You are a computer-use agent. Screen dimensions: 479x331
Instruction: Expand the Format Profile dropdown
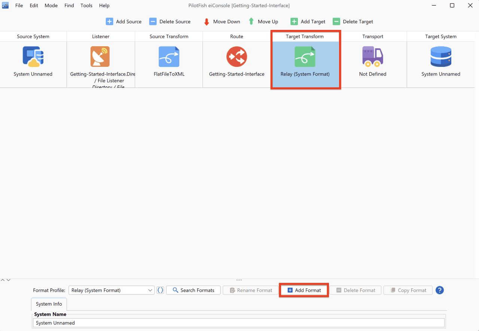(112, 290)
